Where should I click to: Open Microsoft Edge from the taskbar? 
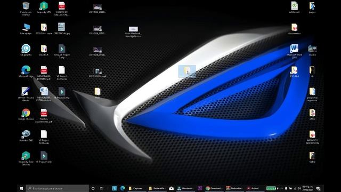pos(123,188)
